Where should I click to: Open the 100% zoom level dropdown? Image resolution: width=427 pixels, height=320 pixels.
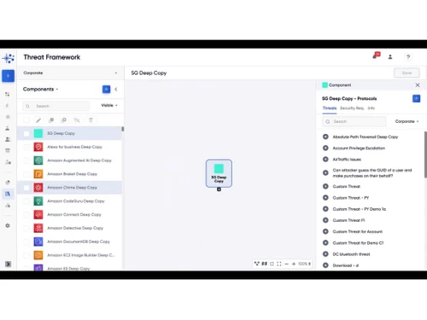pyautogui.click(x=304, y=264)
